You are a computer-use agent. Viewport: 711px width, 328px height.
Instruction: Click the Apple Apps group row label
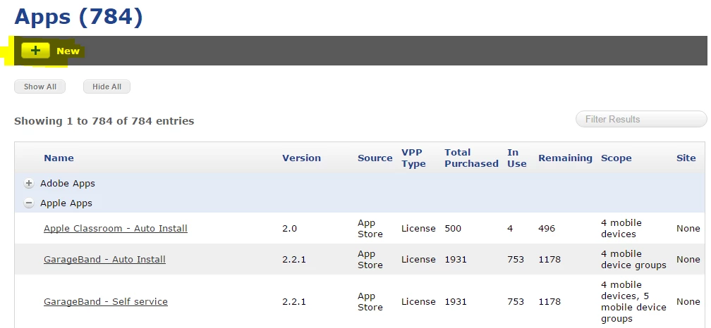(66, 203)
